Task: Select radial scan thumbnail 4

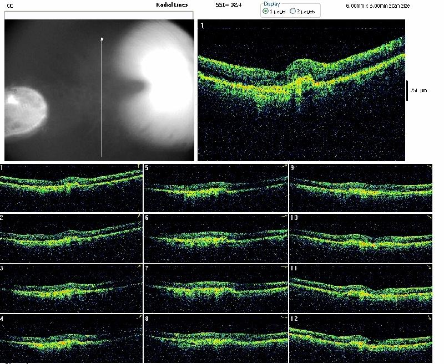Action: pos(71,338)
